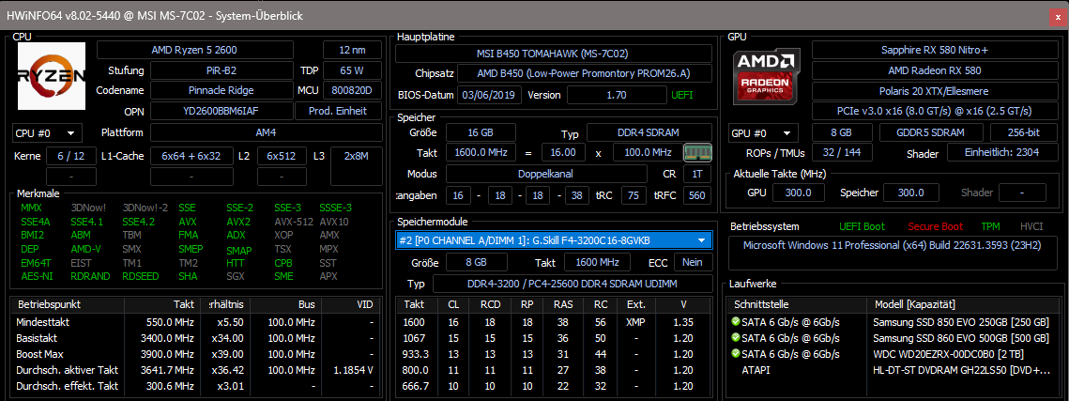The height and width of the screenshot is (401, 1069).
Task: Click the Modell [Kapazität] column header
Action: tap(961, 304)
